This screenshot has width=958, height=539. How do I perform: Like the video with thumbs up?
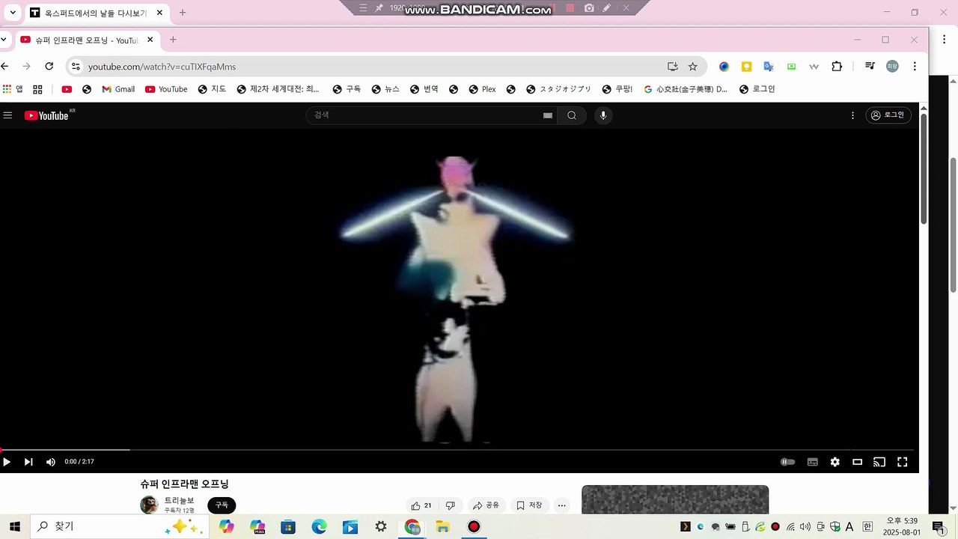(421, 505)
